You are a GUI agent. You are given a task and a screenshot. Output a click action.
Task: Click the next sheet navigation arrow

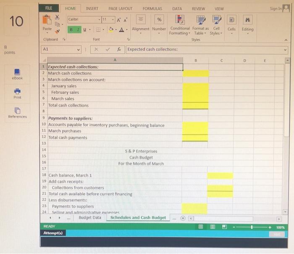tap(59, 218)
